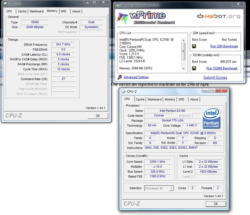
Task: Select Memory tab in upper-left CPU-Z window
Action: tap(52, 11)
